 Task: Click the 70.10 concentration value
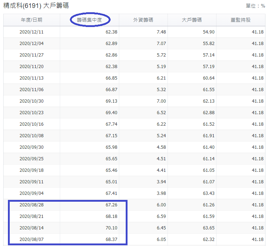click(111, 228)
